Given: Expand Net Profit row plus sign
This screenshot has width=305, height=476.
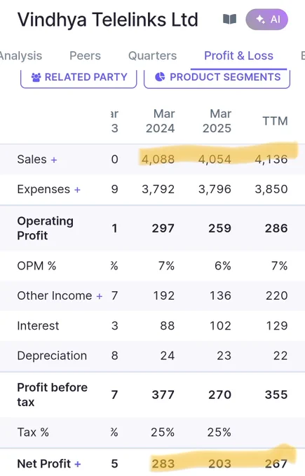Looking at the screenshot, I should [x=78, y=464].
